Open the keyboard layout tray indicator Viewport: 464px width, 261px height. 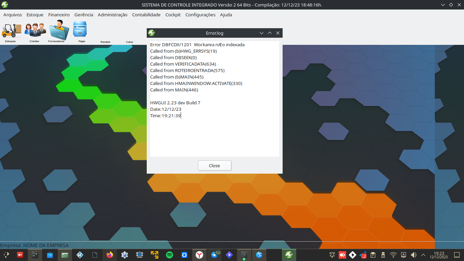404,255
